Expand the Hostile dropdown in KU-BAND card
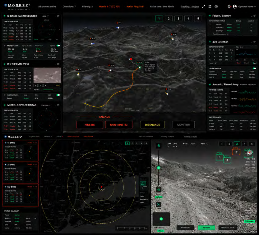 click(31, 187)
